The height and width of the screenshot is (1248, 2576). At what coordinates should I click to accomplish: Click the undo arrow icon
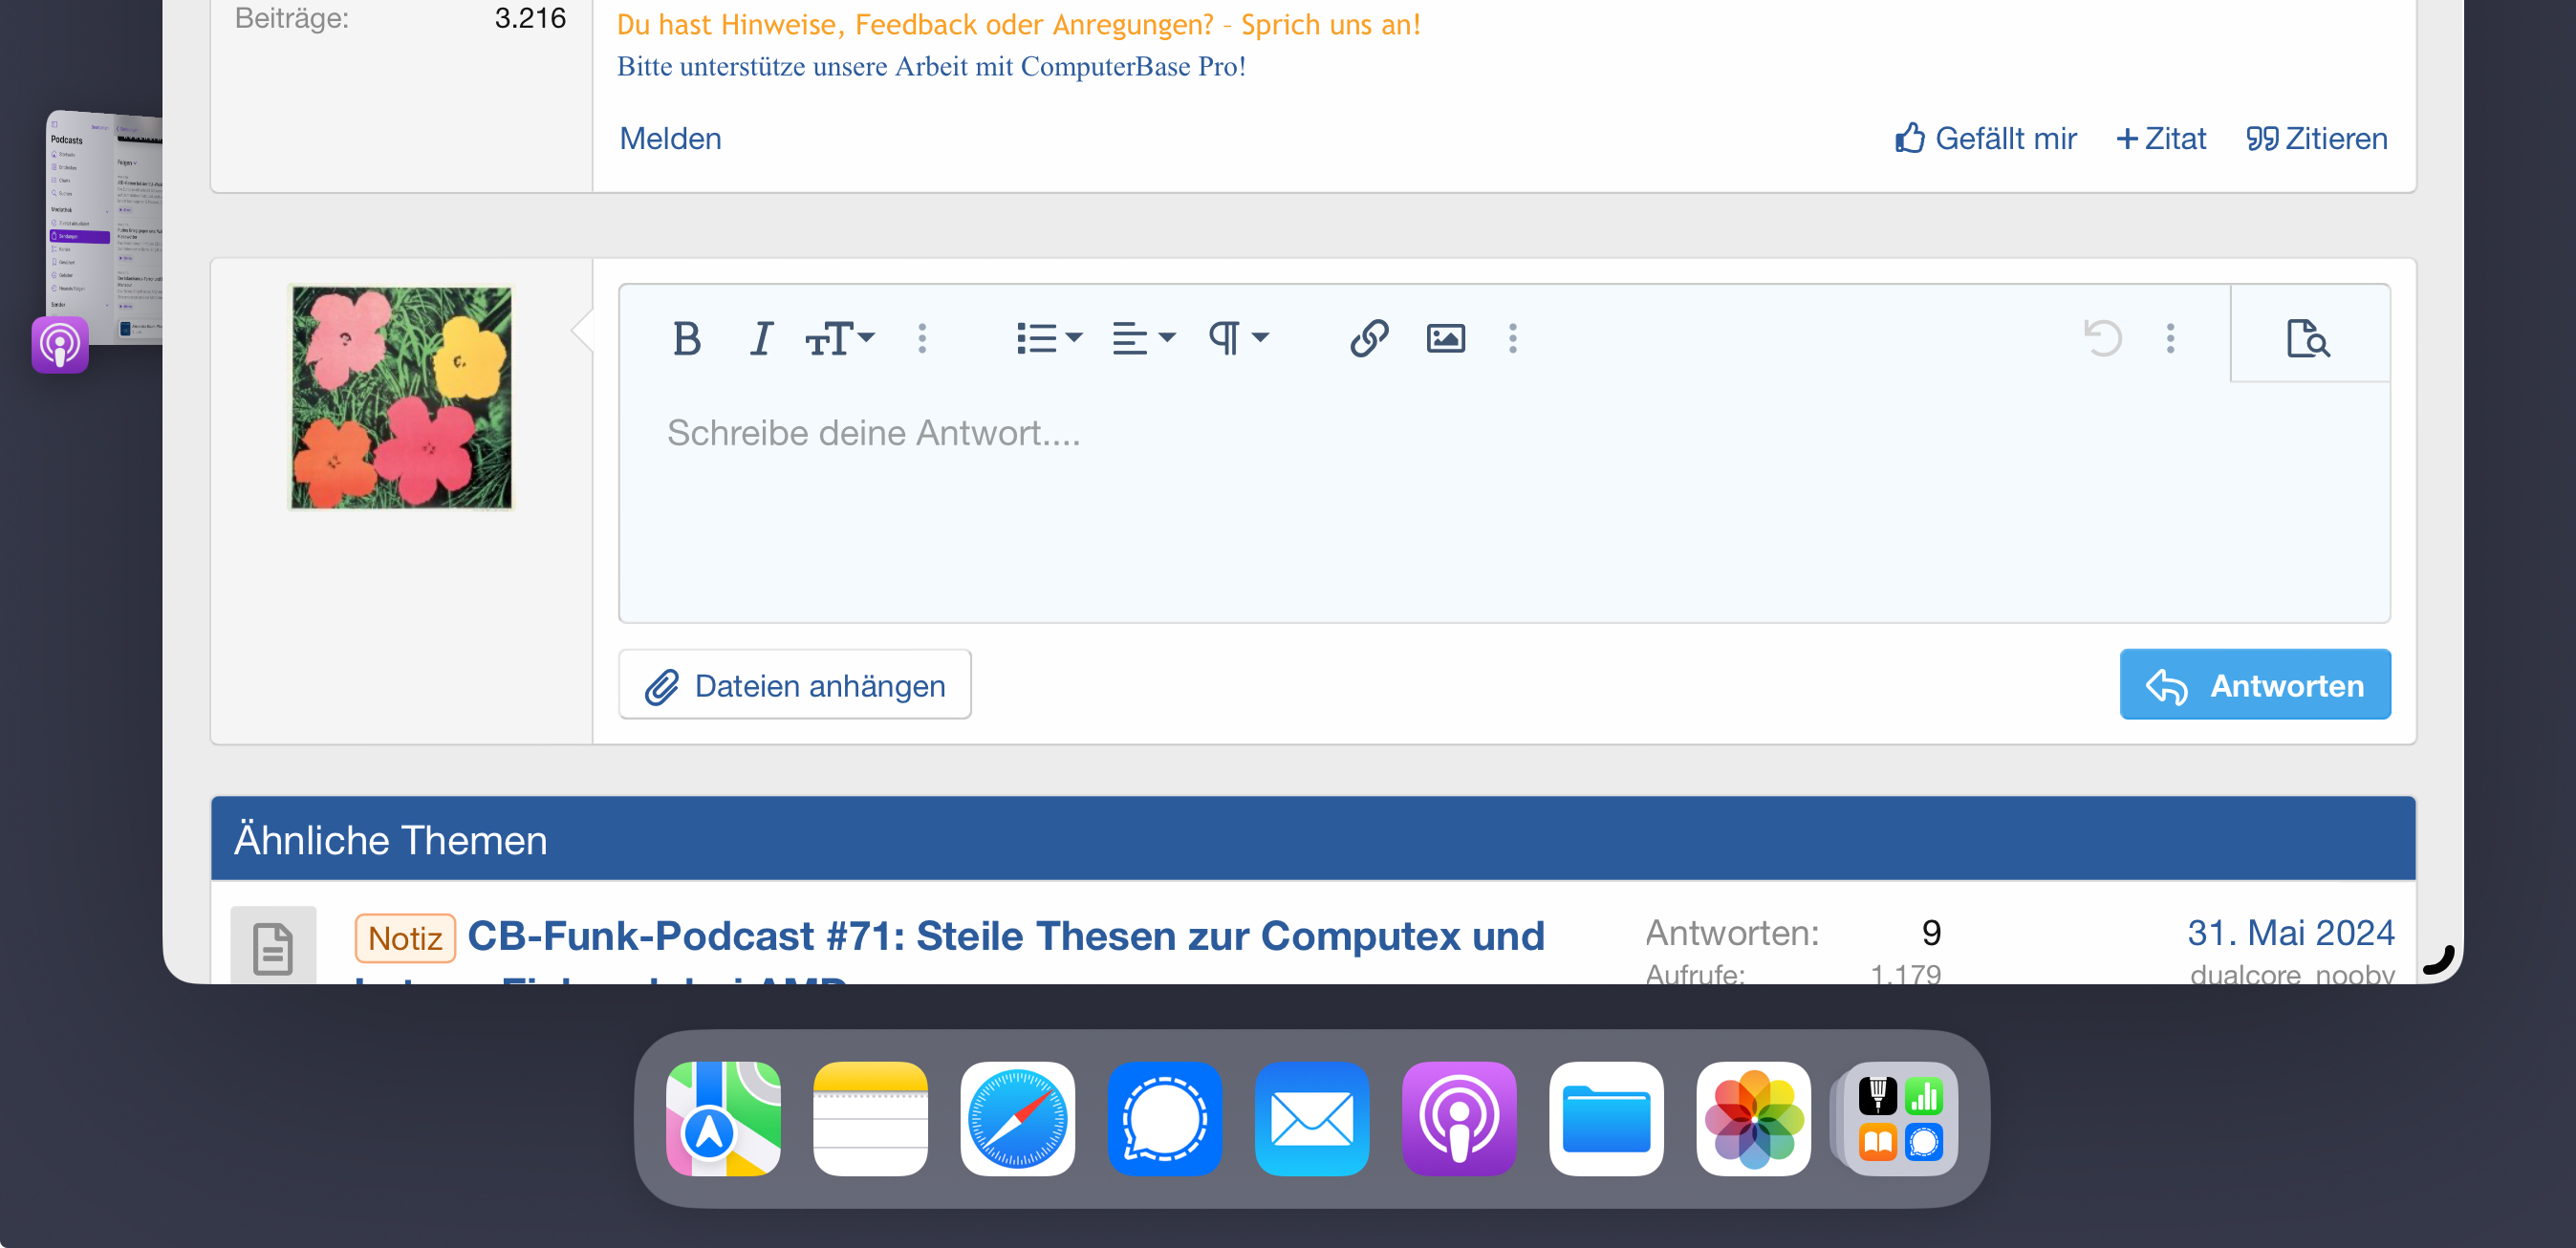click(x=2102, y=339)
